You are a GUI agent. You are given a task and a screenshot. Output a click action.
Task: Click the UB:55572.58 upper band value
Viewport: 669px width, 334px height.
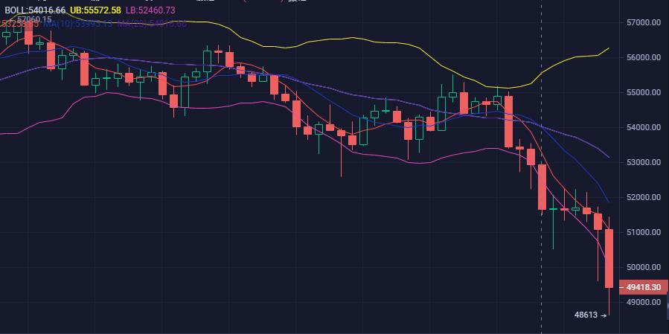coord(95,10)
